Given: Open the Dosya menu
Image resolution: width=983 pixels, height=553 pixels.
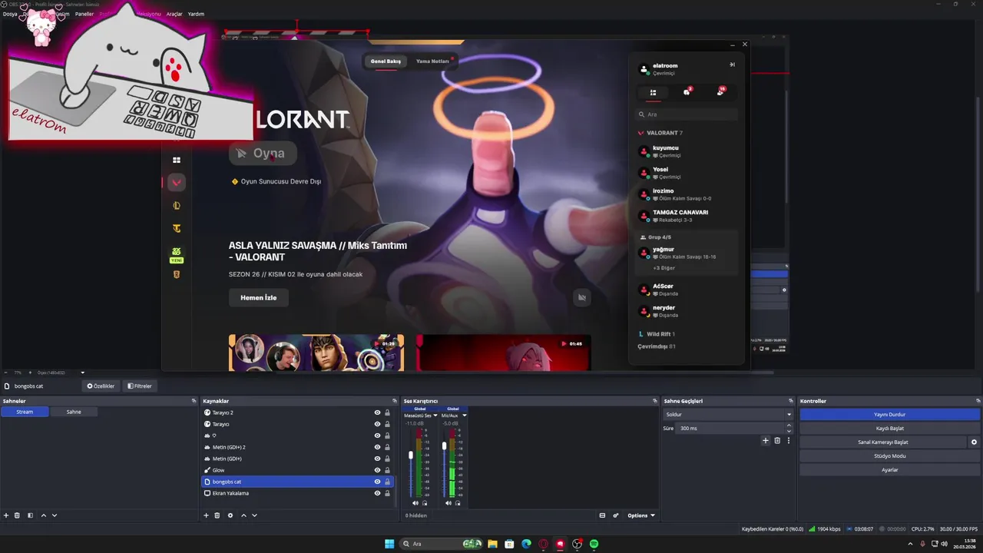Looking at the screenshot, I should (10, 14).
